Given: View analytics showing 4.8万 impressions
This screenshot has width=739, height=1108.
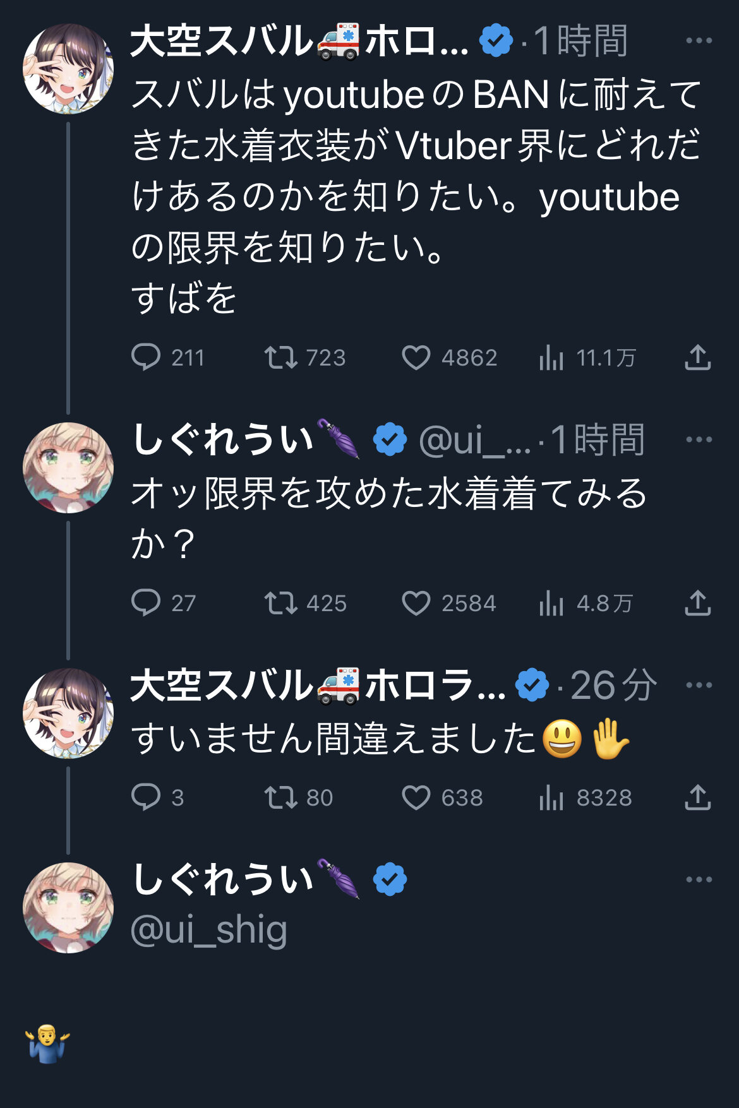Looking at the screenshot, I should [551, 604].
